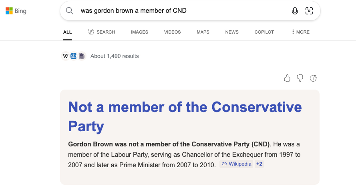356x194 pixels.
Task: Open the Copilot tab
Action: click(264, 32)
